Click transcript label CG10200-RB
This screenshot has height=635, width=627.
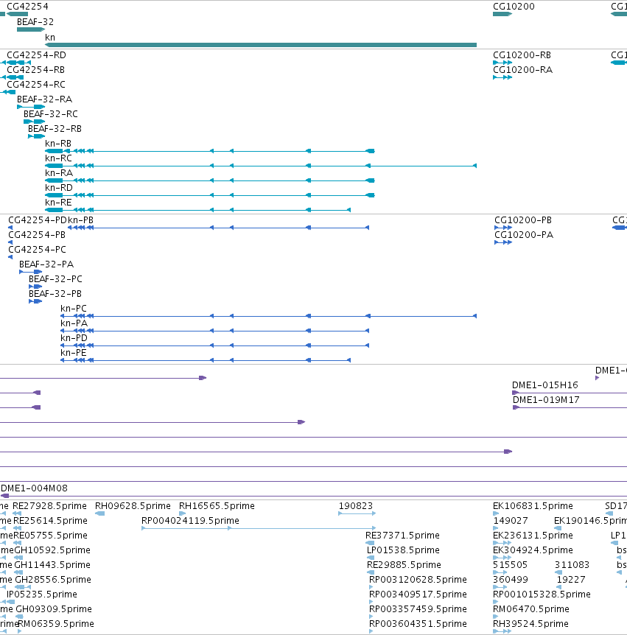(x=522, y=55)
